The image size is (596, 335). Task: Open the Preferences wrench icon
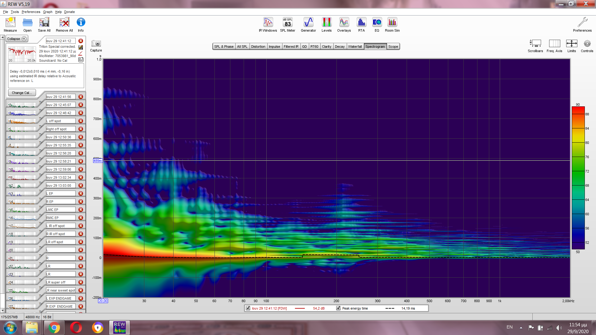pos(582,25)
